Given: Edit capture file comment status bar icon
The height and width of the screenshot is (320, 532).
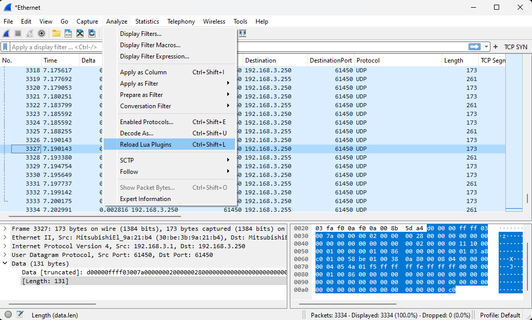Looking at the screenshot, I should [20, 315].
